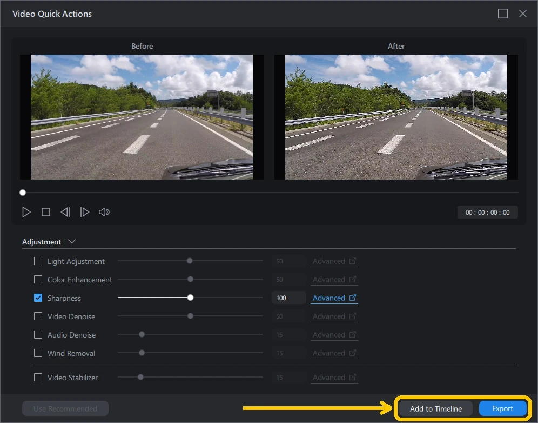538x423 pixels.
Task: Click the After preview video
Action: pos(396,117)
